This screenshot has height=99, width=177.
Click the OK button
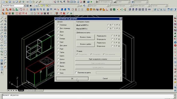click(x=72, y=78)
